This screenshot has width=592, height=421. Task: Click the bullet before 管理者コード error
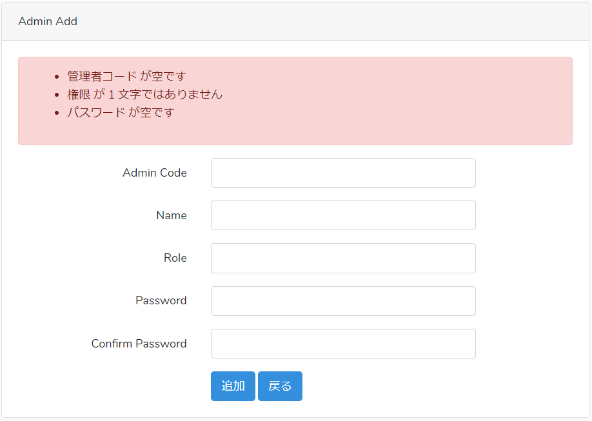[x=57, y=77]
